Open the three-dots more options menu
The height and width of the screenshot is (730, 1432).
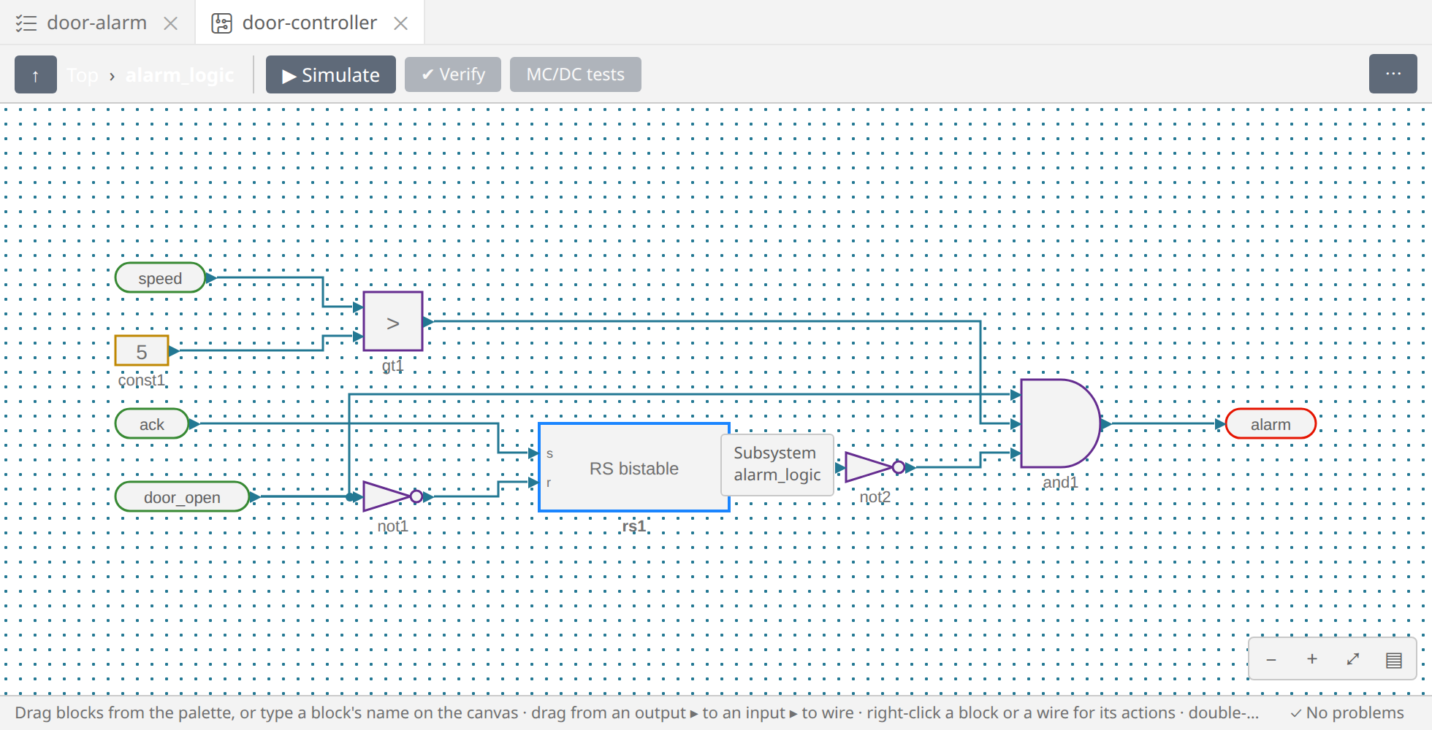pos(1393,74)
